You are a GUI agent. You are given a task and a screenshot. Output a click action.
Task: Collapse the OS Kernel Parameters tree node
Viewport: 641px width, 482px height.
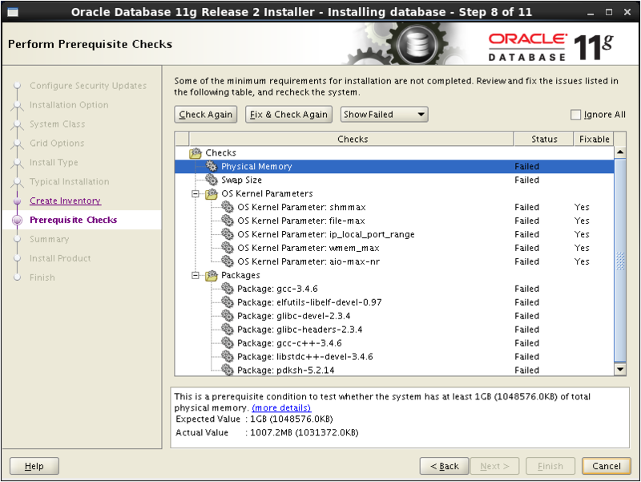[196, 193]
